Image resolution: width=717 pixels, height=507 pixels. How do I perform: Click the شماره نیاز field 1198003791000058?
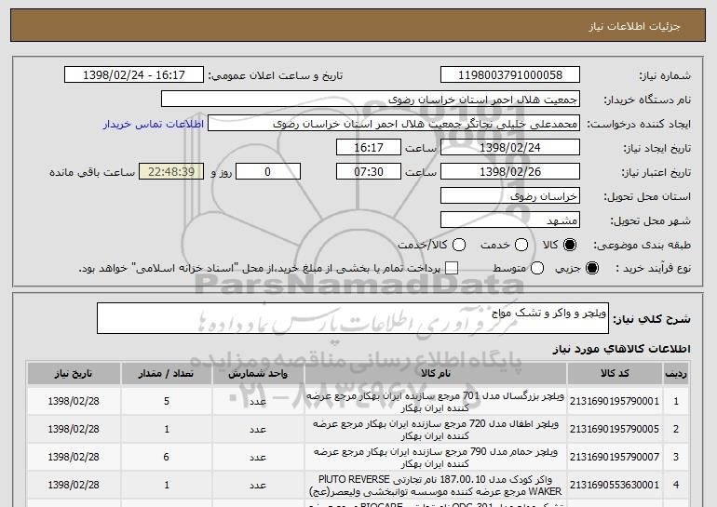(510, 75)
